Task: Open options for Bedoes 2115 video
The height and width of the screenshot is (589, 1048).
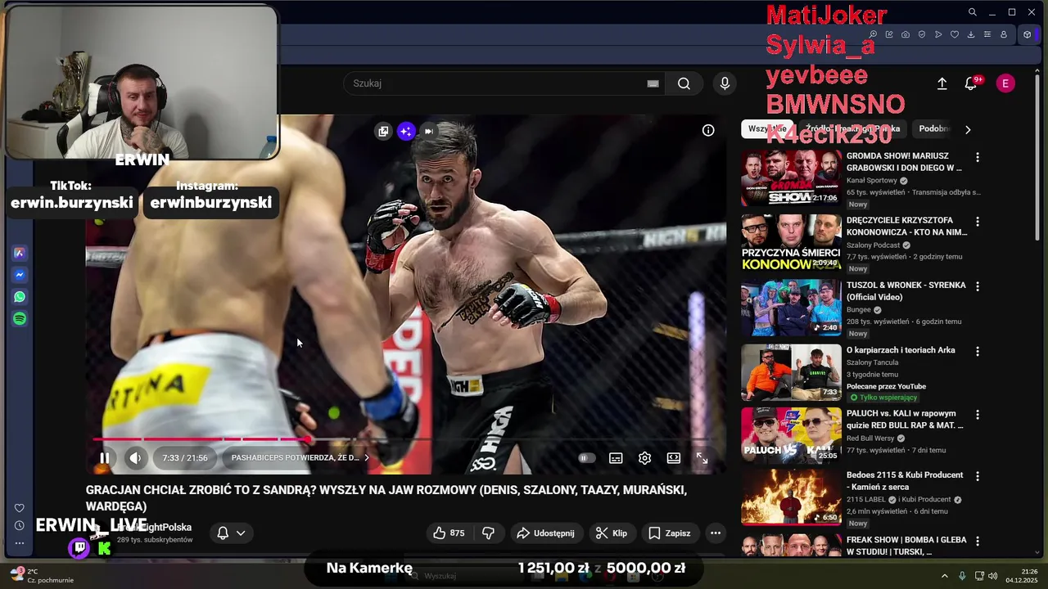Action: (x=977, y=476)
